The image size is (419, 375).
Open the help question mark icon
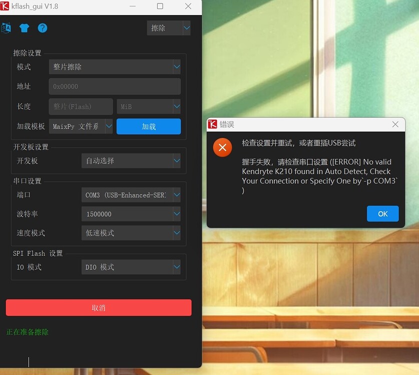click(x=43, y=28)
